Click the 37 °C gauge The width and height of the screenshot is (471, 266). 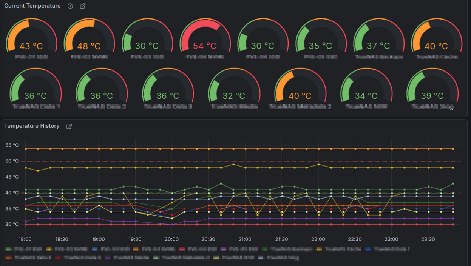[x=378, y=37]
